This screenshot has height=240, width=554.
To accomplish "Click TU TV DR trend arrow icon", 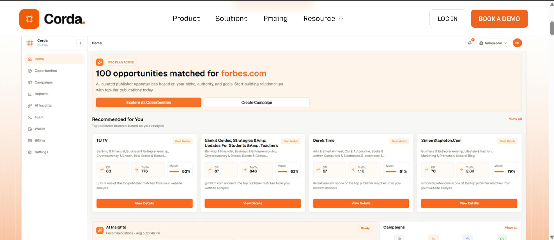I will [102, 169].
